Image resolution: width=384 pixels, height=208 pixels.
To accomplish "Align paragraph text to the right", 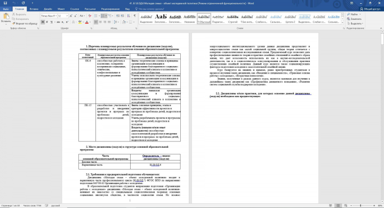I will coord(105,22).
